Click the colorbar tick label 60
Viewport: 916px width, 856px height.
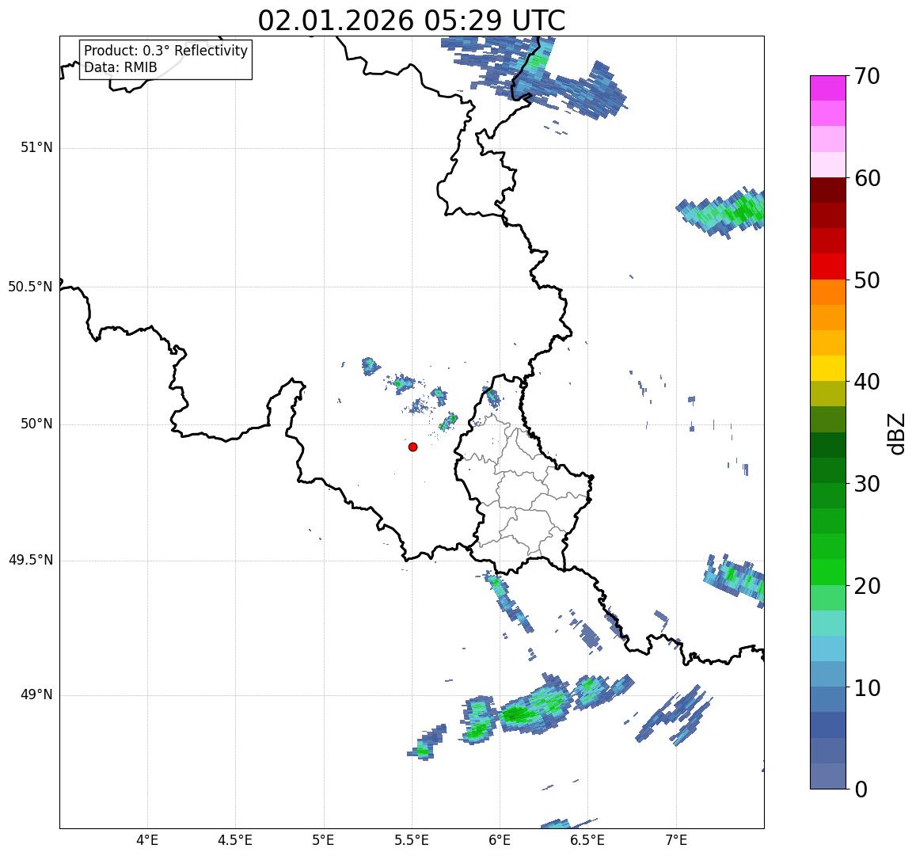867,178
